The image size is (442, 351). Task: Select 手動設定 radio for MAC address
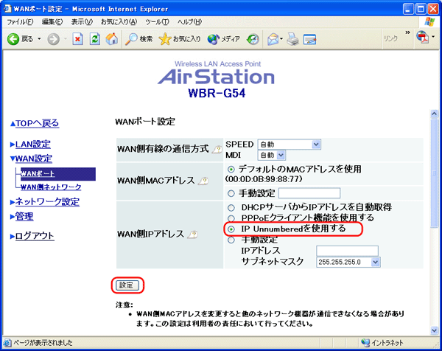point(231,193)
